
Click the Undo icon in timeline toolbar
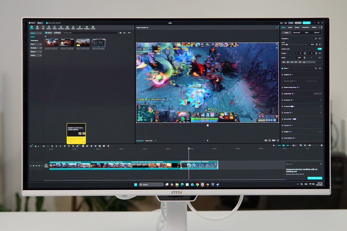(44, 146)
